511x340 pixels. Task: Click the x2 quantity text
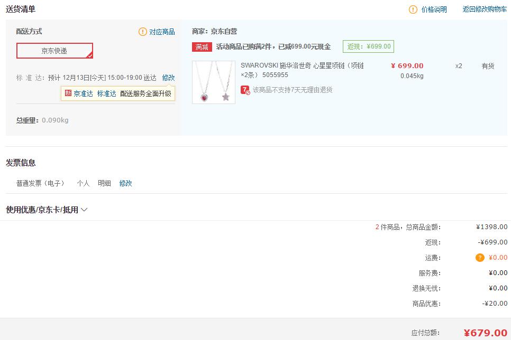pos(459,66)
